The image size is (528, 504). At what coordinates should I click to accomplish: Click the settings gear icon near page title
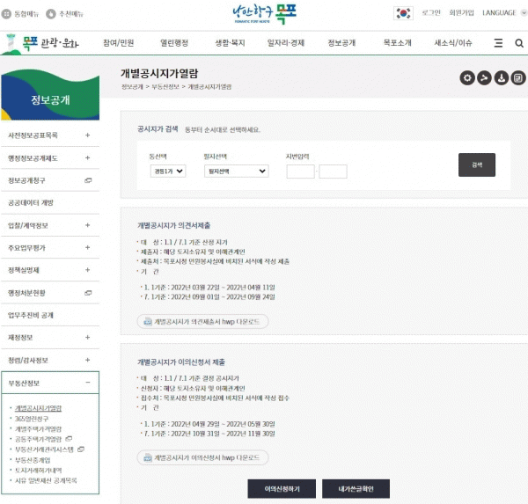click(468, 78)
